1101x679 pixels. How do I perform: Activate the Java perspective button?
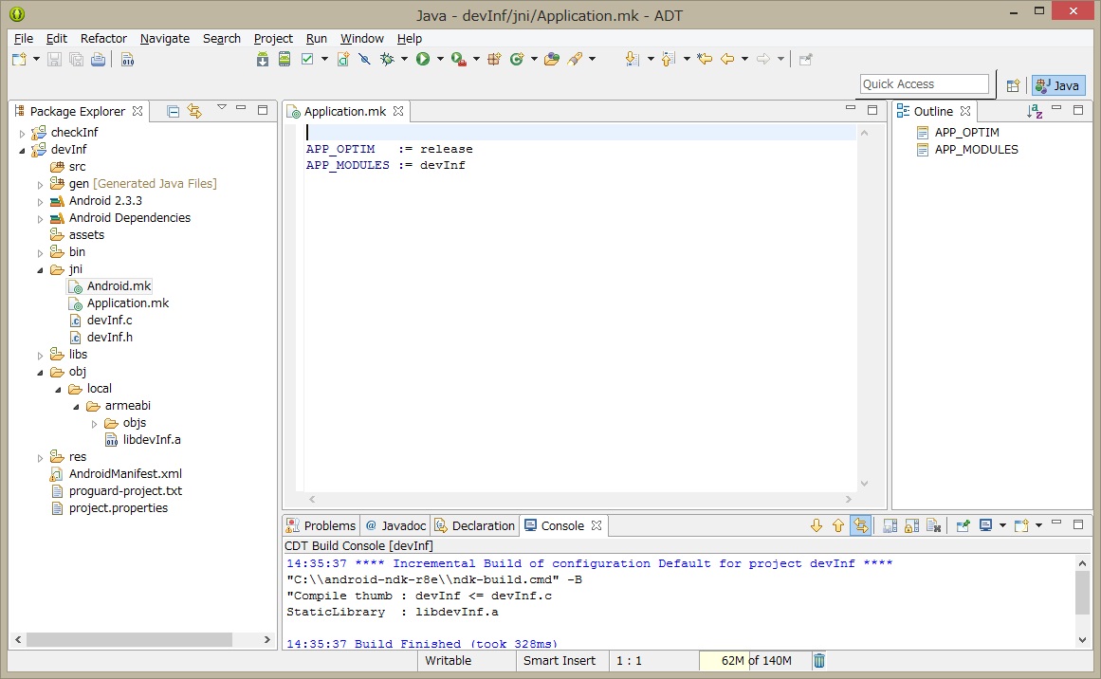point(1056,84)
